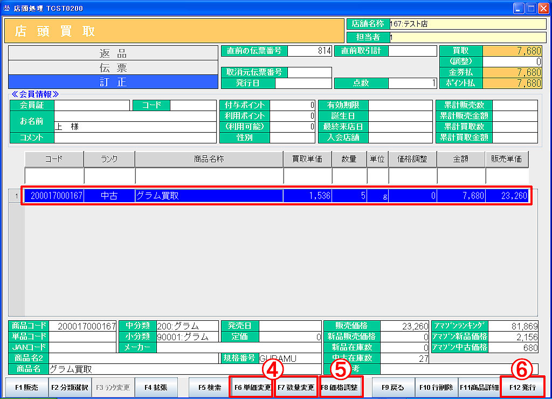
Task: Maximize the 店頭処理 window
Action: tap(530, 9)
